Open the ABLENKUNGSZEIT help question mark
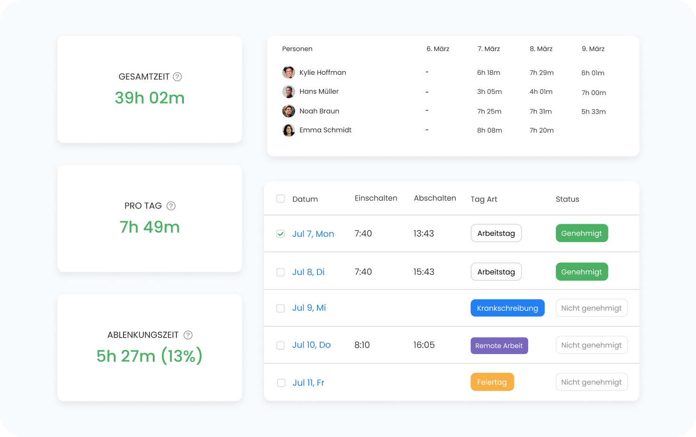 point(188,335)
